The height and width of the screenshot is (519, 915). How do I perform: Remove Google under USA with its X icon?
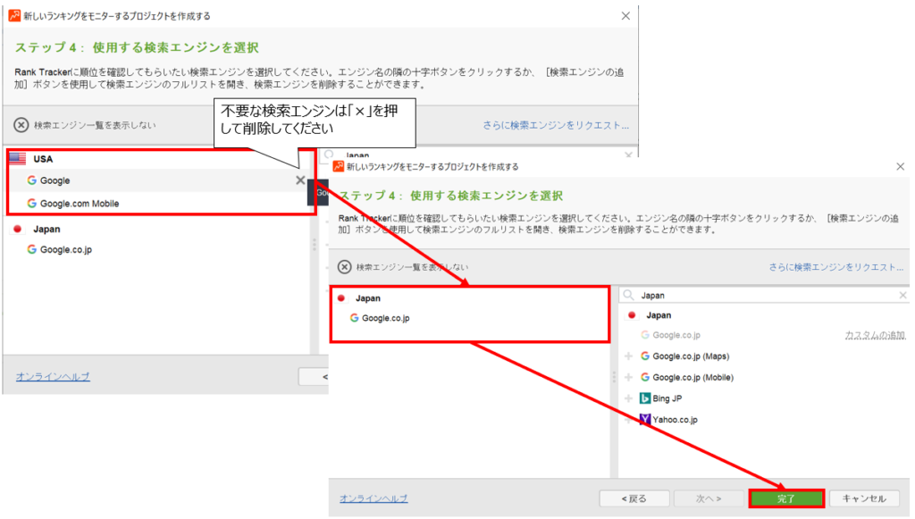(x=300, y=180)
